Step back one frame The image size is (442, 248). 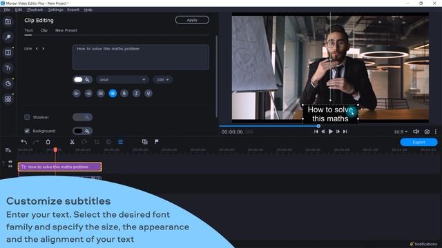tap(323, 132)
